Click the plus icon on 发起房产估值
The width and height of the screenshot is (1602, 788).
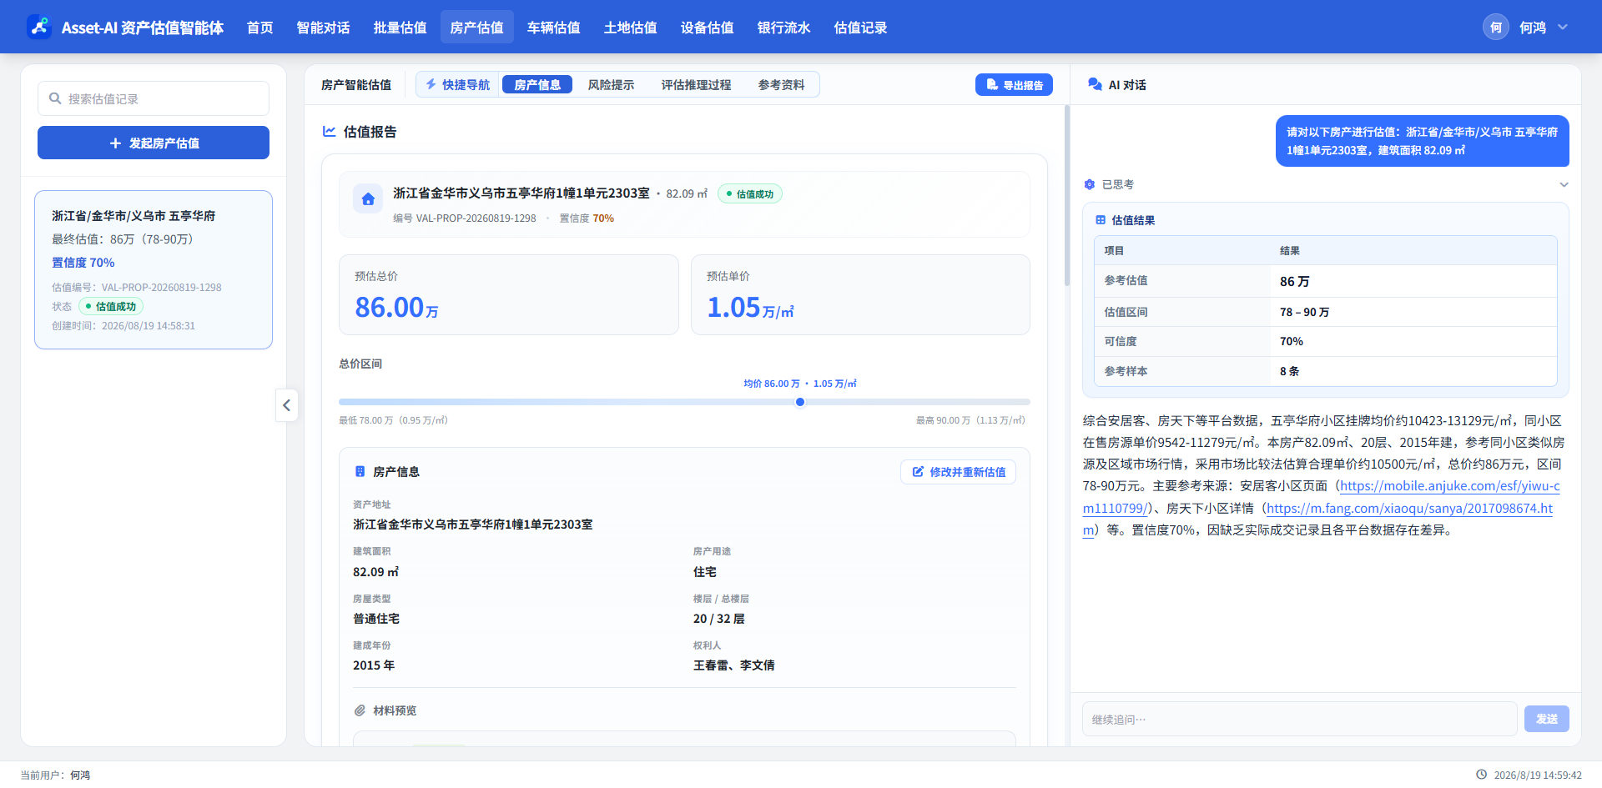[115, 143]
